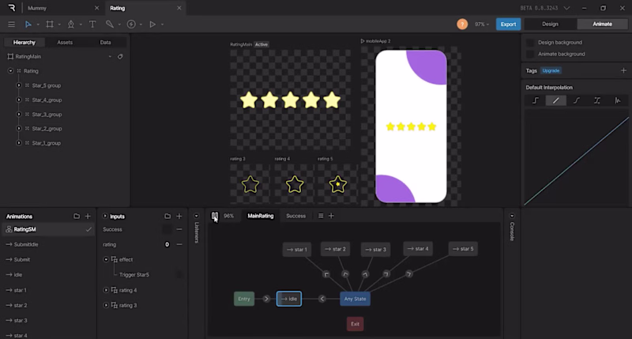Click the rating input value field
The width and height of the screenshot is (632, 339).
click(x=167, y=244)
